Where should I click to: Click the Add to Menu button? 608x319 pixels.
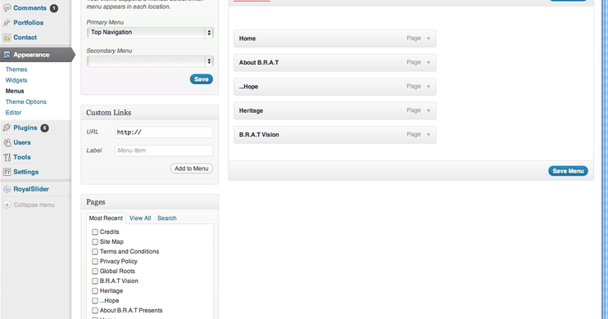pos(192,168)
